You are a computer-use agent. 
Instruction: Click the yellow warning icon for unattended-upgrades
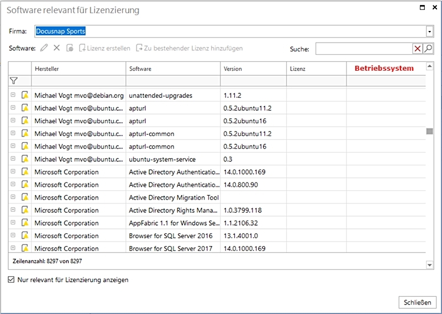point(25,96)
